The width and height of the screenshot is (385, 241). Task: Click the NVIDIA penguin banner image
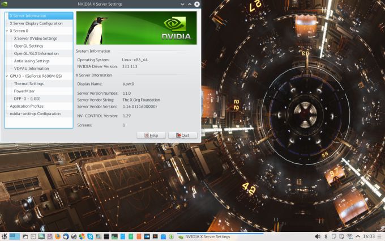pos(136,28)
